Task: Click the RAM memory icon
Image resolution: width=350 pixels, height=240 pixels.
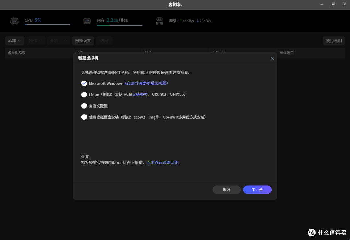Action: (87, 21)
